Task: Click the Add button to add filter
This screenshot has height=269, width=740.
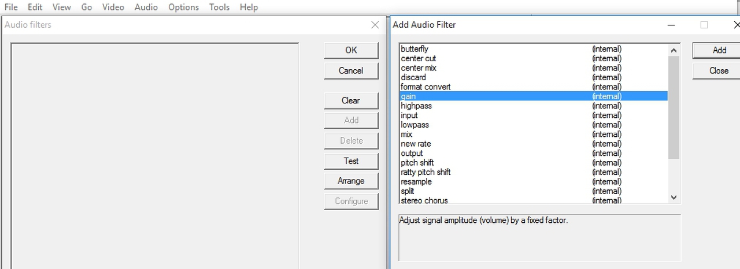Action: [719, 50]
